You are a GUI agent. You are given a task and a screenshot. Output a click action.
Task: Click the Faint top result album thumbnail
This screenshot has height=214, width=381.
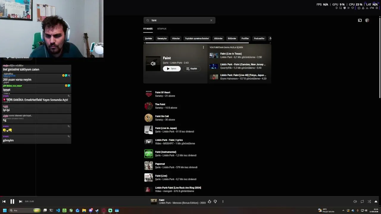point(153,64)
